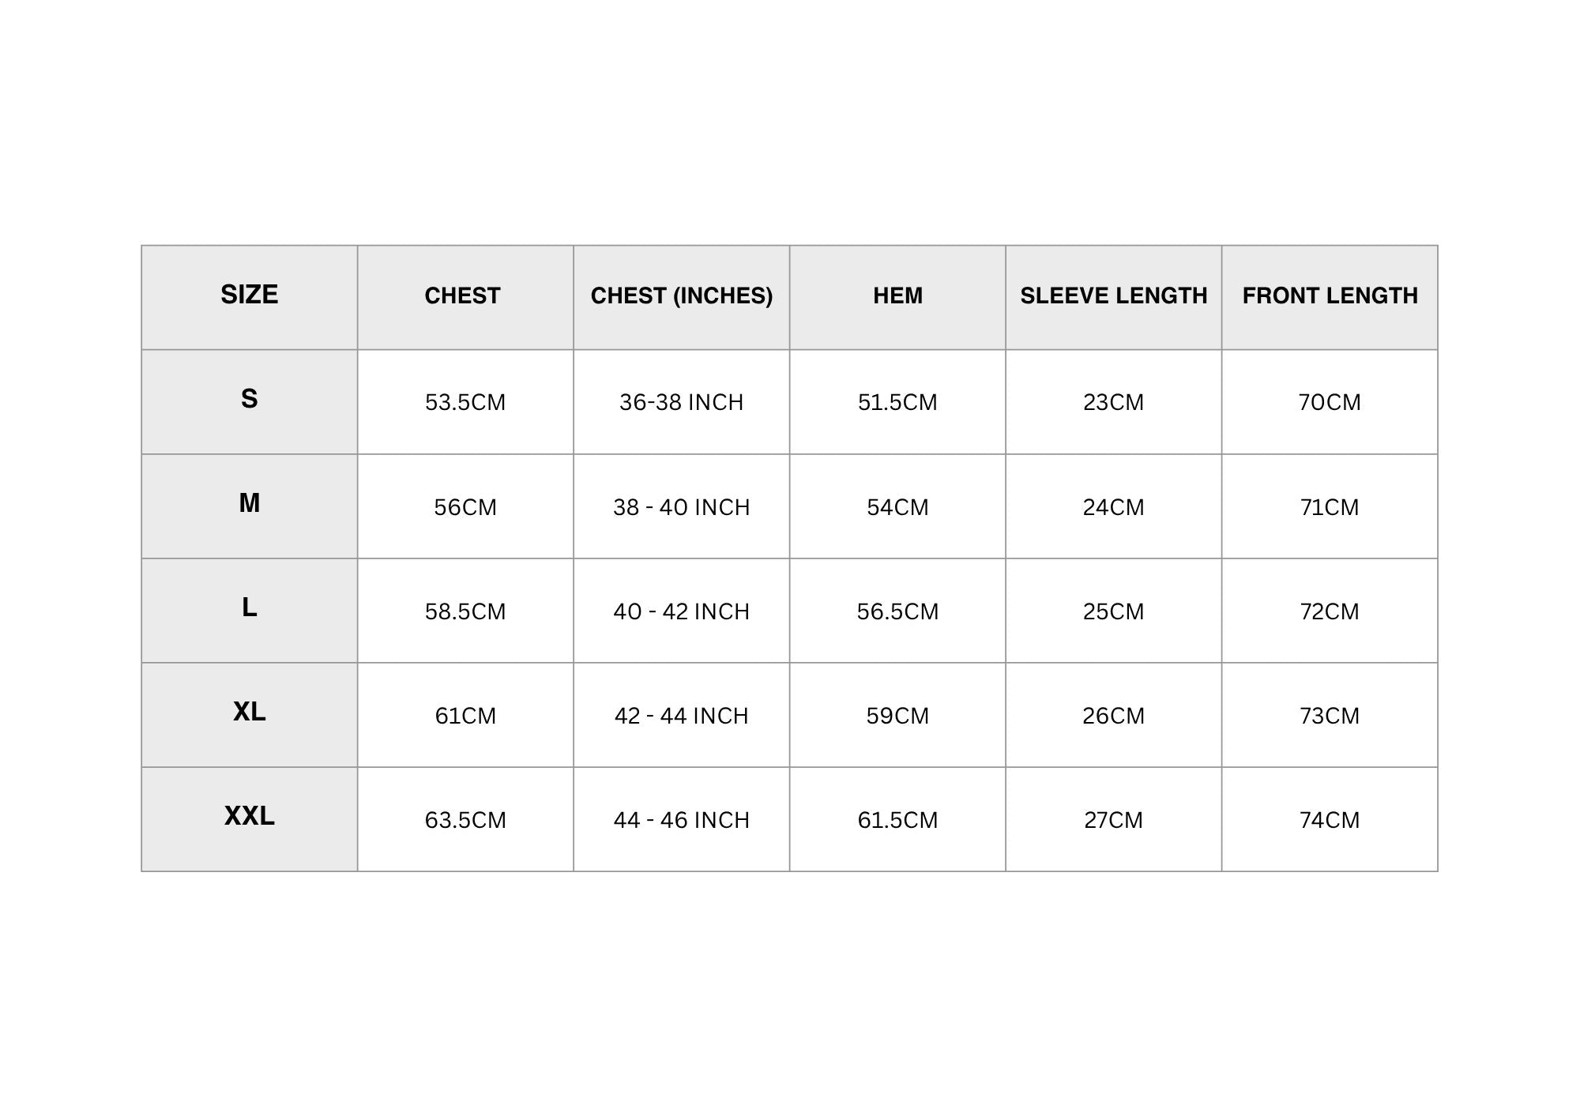This screenshot has height=1117, width=1580.
Task: Select the CHEST (INCHES) header cell
Action: [x=681, y=295]
